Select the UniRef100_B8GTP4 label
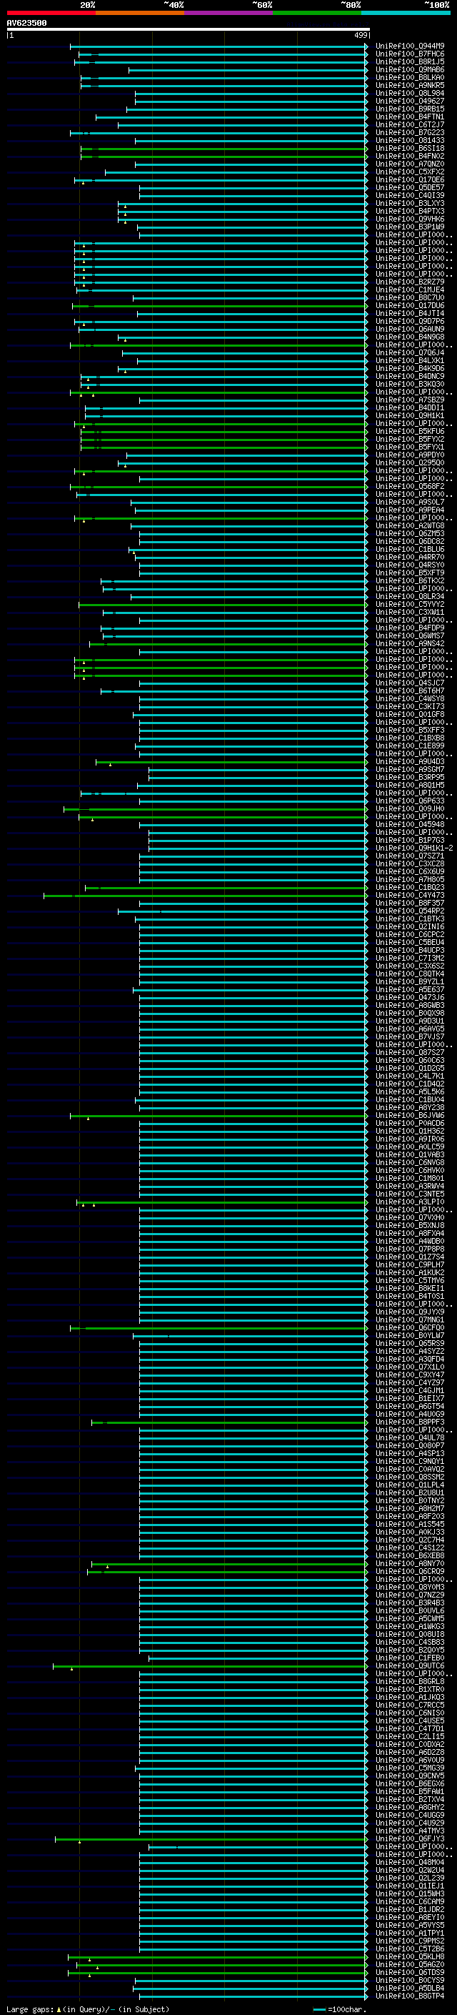The width and height of the screenshot is (457, 2015). (410, 1996)
